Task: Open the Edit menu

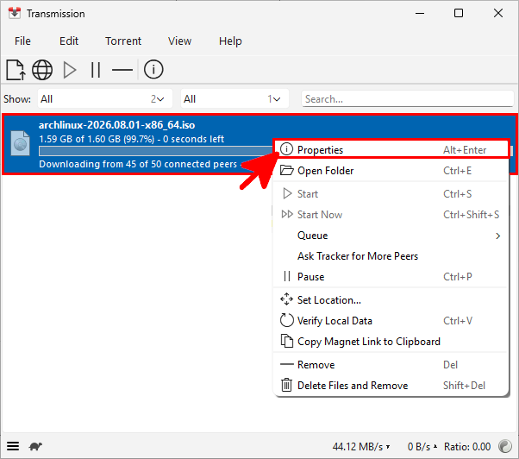Action: tap(69, 41)
